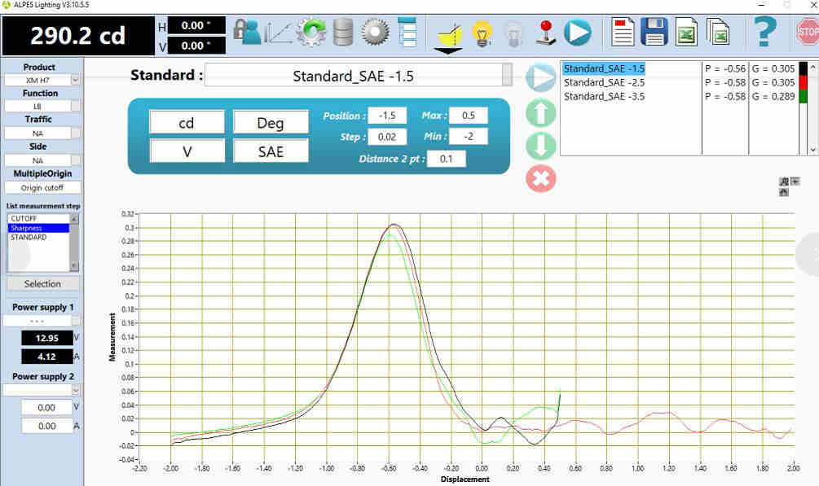Select Sharpness measurement step
Viewport: 819px width, 486px height.
tap(39, 228)
